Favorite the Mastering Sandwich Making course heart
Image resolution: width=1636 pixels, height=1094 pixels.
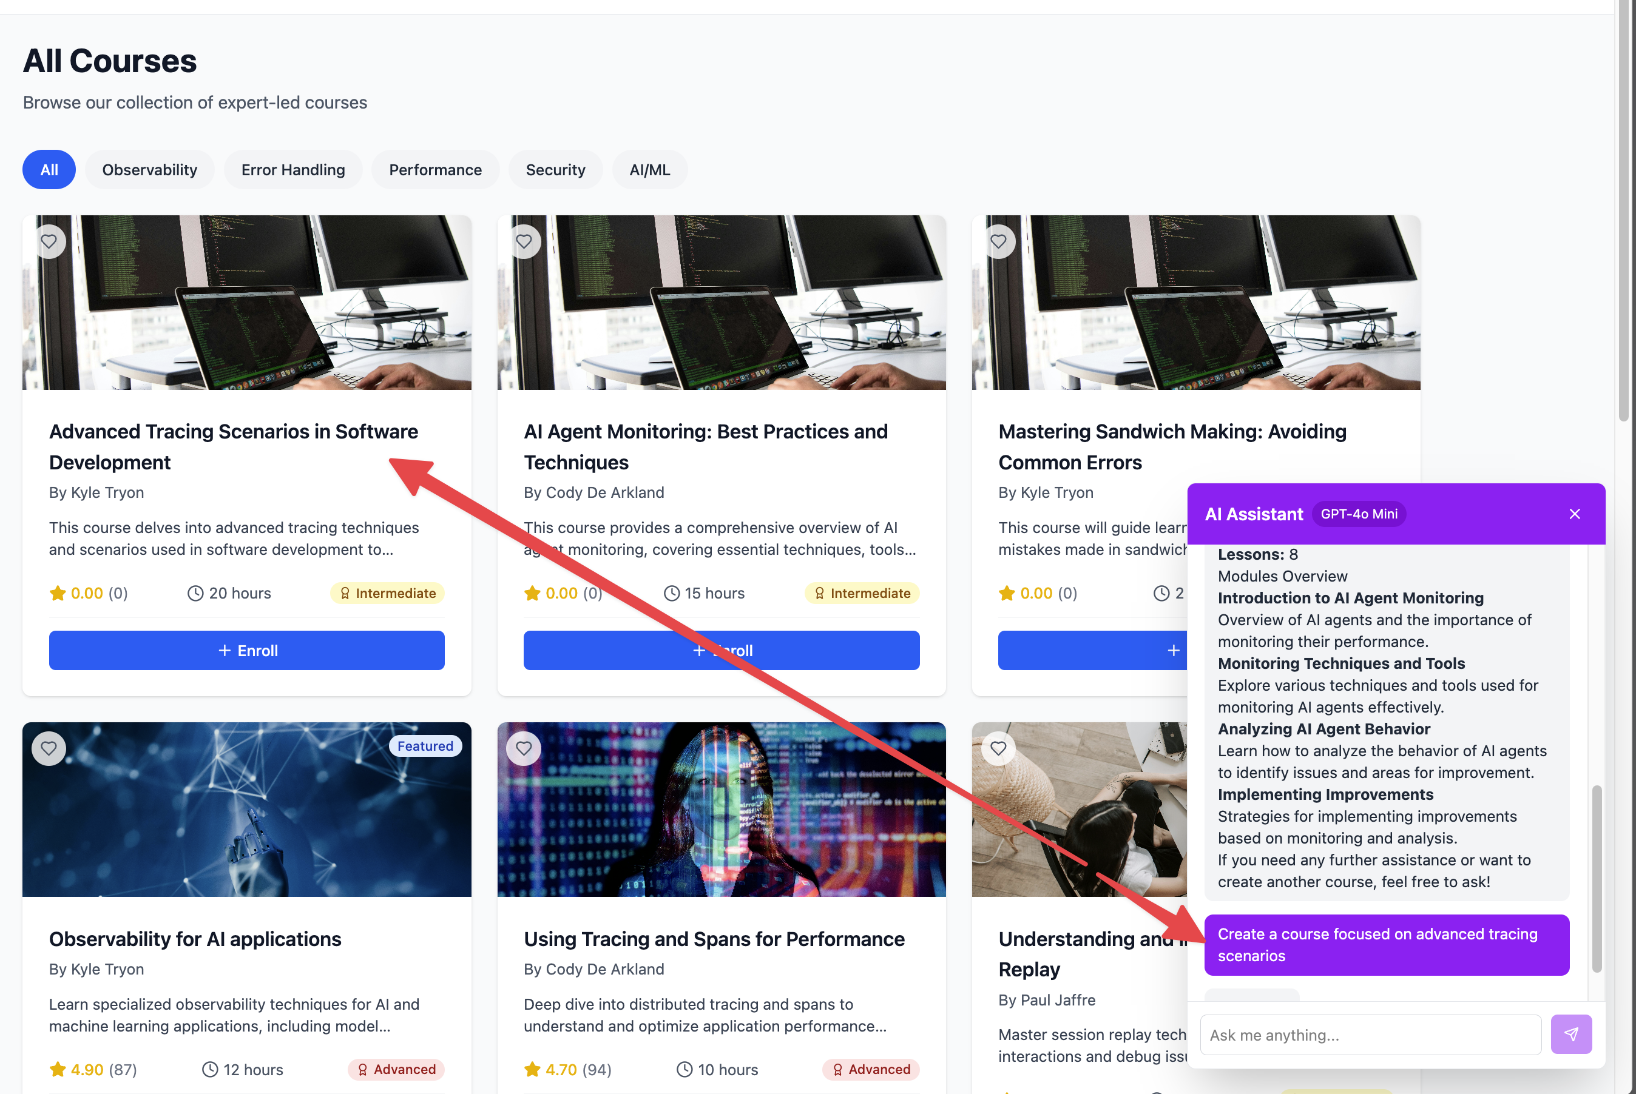coord(998,241)
